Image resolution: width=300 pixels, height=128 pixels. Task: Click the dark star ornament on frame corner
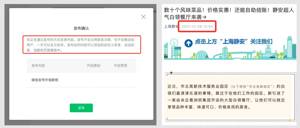click(171, 73)
